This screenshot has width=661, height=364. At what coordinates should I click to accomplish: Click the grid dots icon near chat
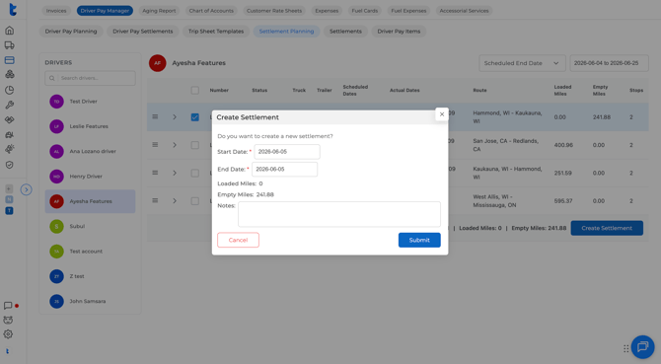click(x=626, y=348)
